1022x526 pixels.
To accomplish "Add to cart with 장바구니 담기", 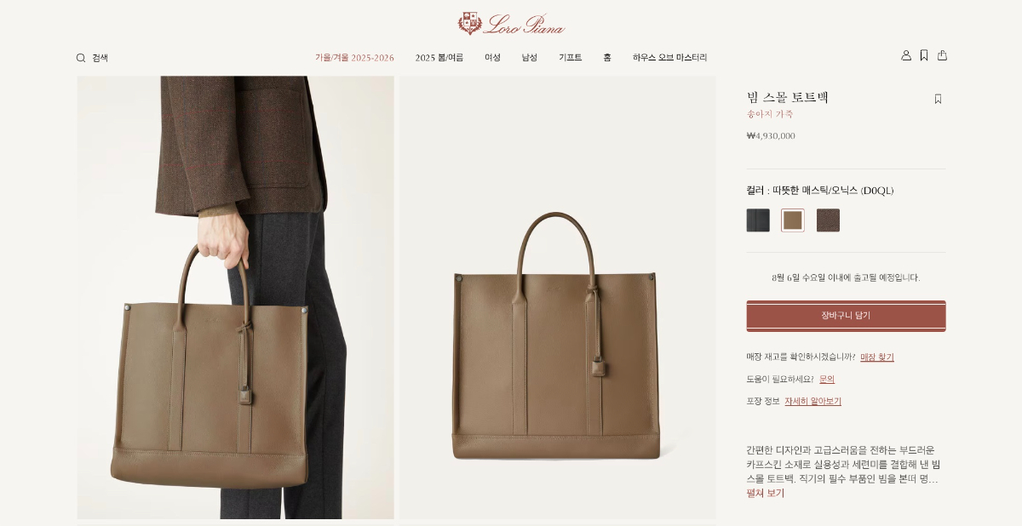I will (x=846, y=316).
